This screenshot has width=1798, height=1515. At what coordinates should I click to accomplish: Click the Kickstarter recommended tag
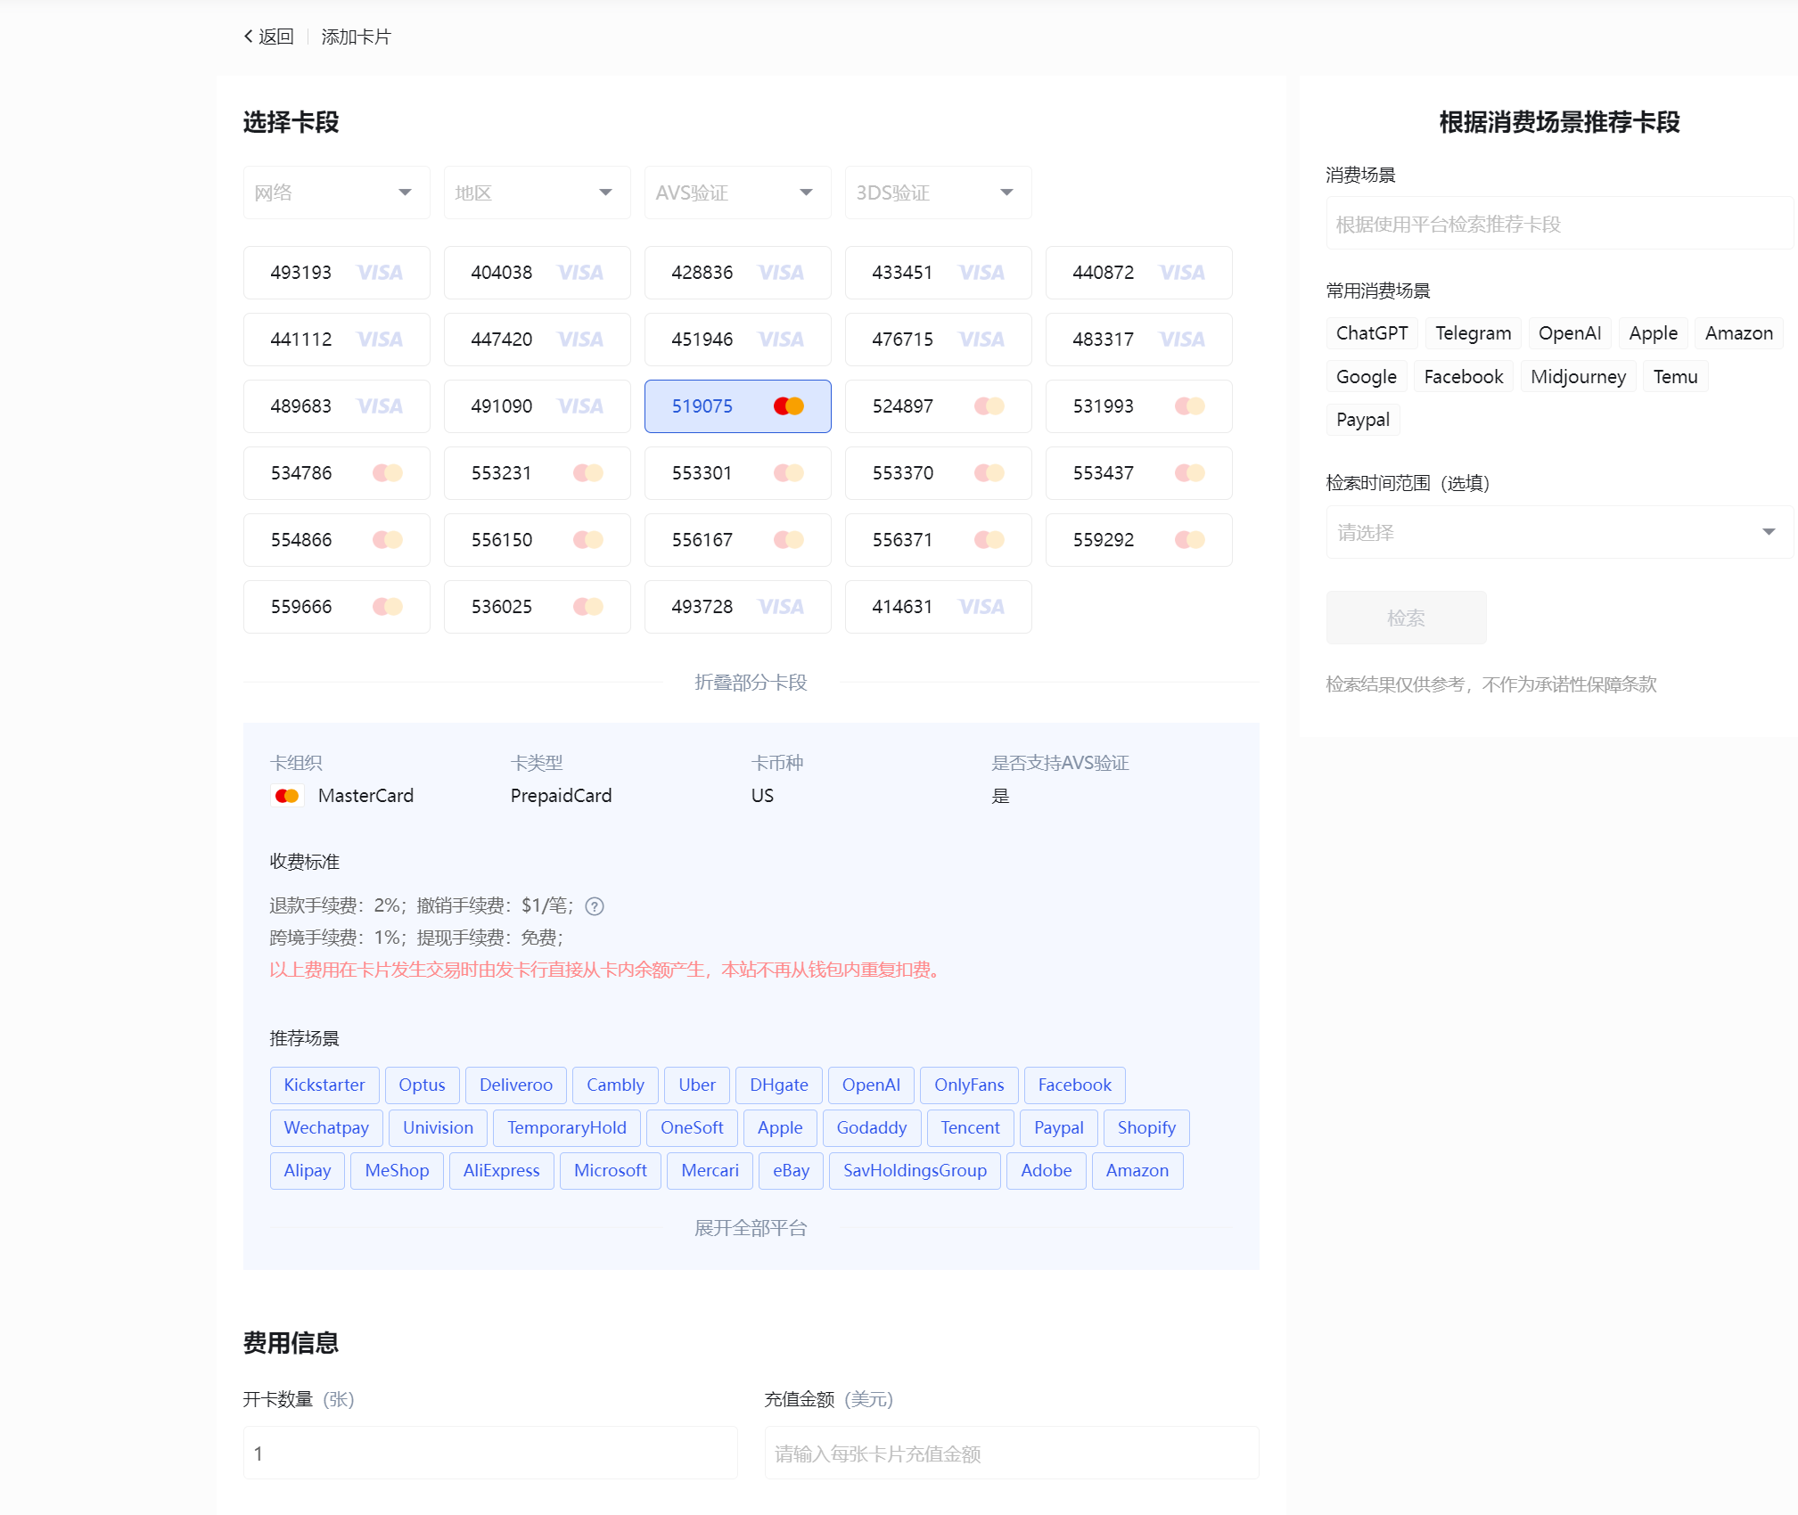[x=324, y=1085]
